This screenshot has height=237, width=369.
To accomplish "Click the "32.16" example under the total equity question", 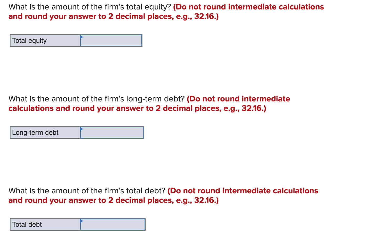I will coord(205,16).
